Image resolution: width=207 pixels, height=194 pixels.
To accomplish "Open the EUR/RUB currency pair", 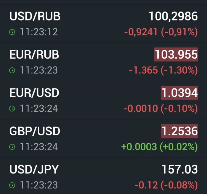I will [34, 55].
